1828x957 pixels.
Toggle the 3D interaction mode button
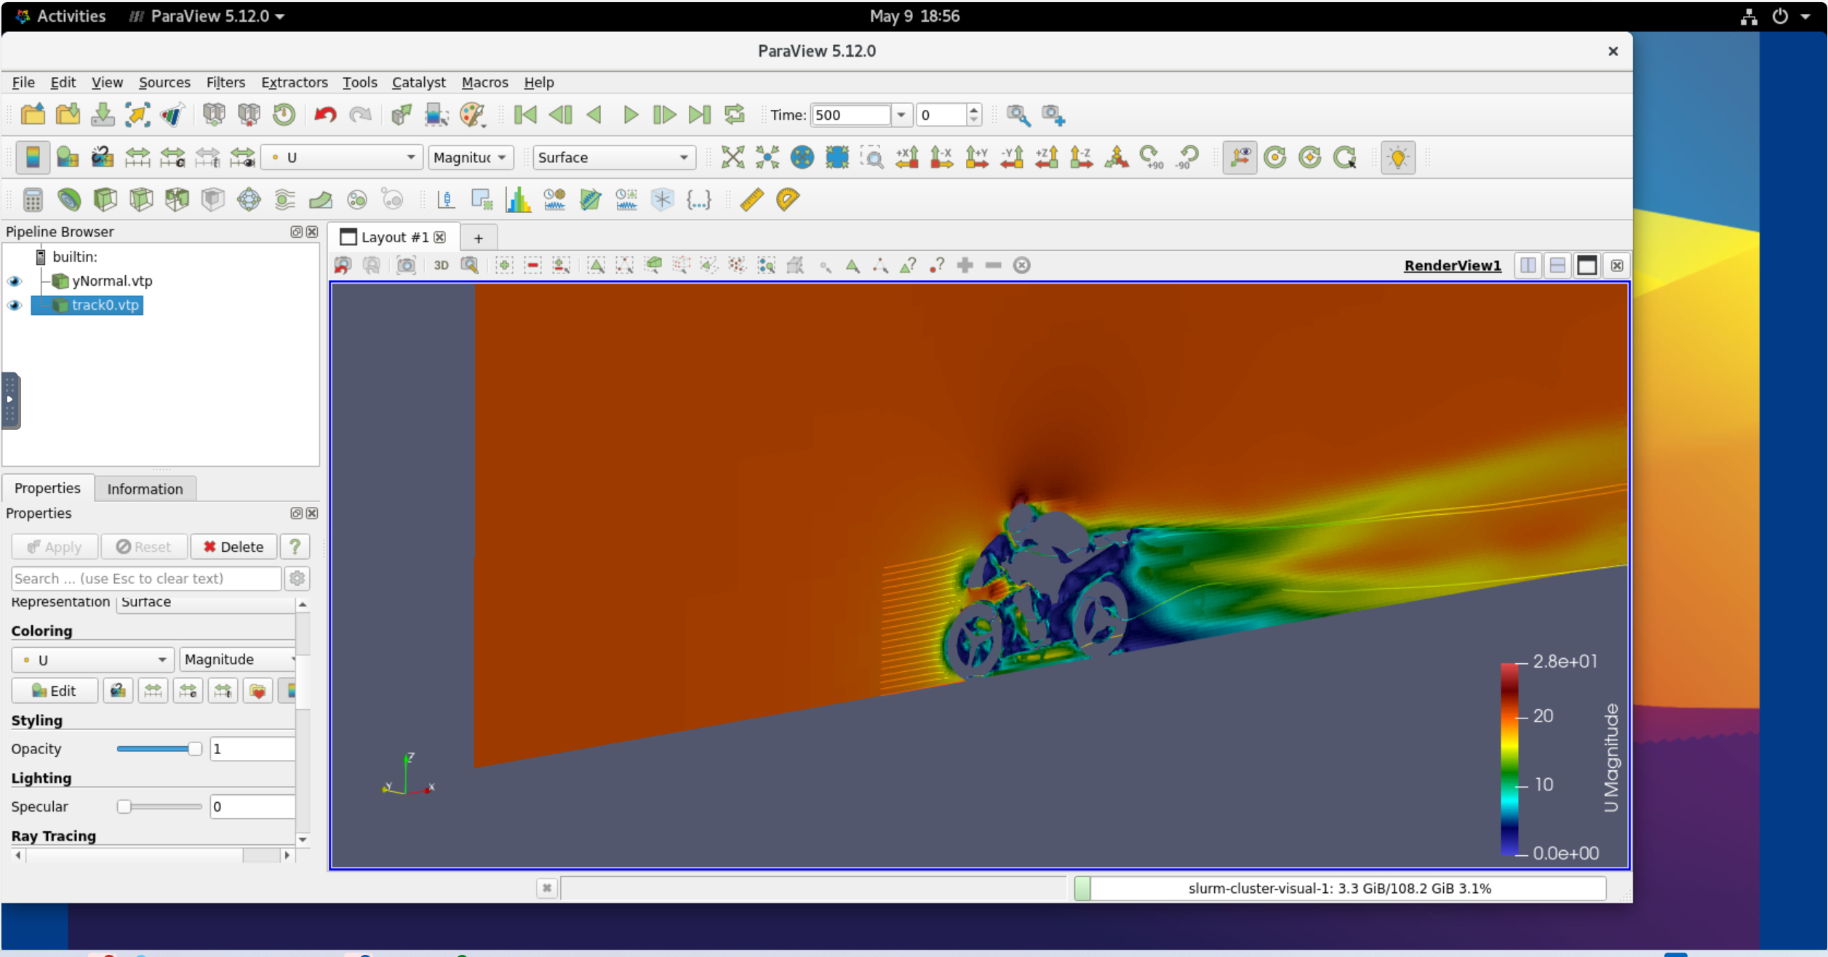coord(441,265)
